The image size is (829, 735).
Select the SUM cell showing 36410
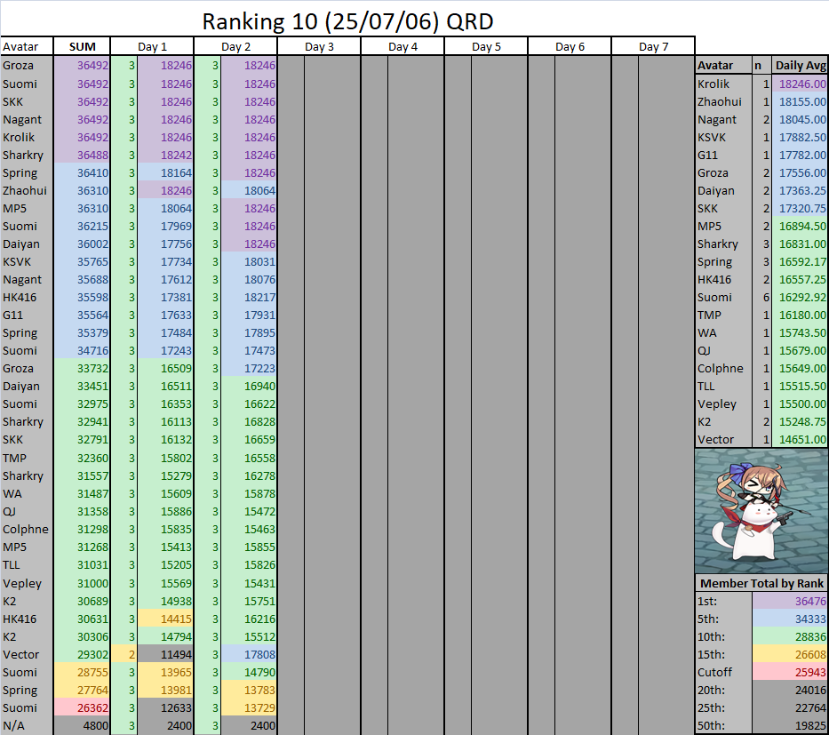pyautogui.click(x=82, y=173)
